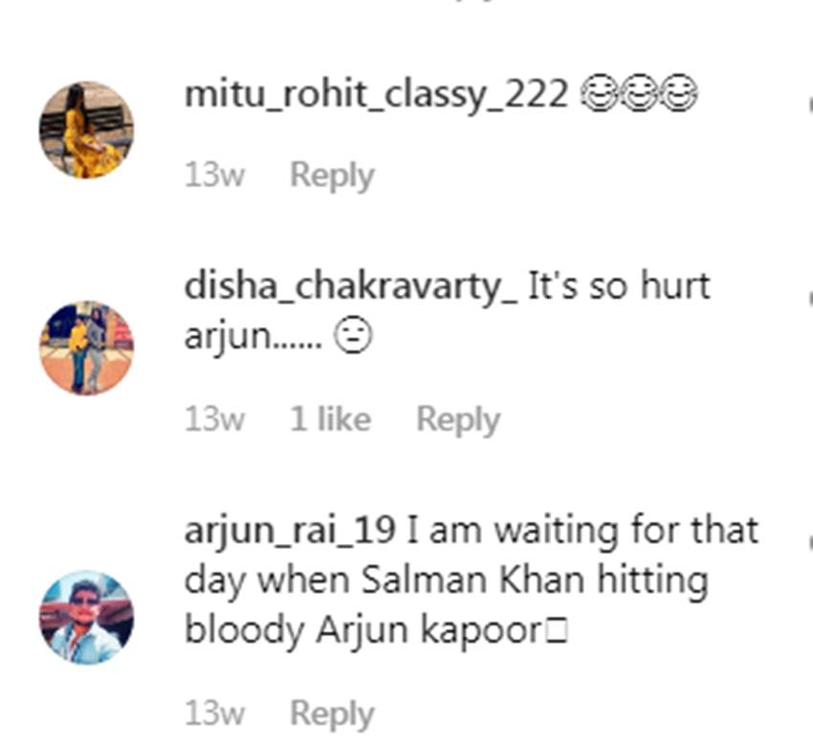Click 13w timestamp on mitu_rohit comment
This screenshot has height=743, width=813.
pyautogui.click(x=214, y=175)
